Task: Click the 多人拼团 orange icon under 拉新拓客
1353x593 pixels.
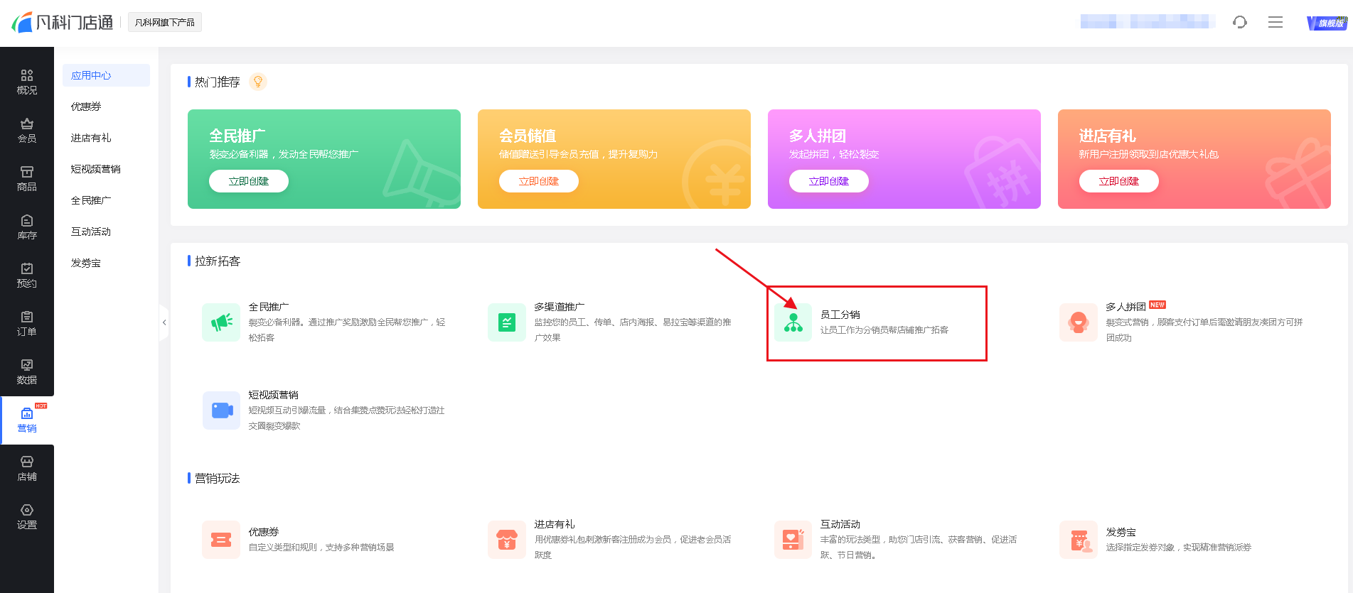Action: point(1079,322)
